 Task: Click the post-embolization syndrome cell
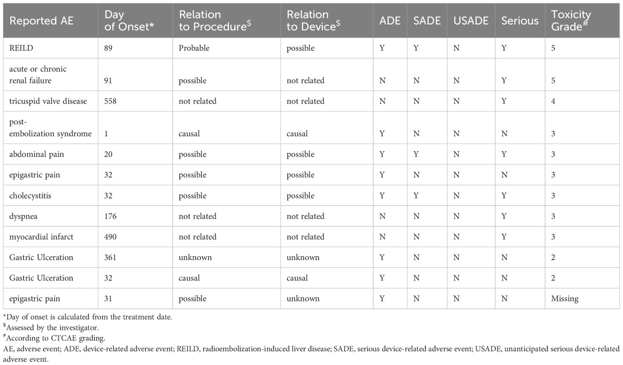(50, 128)
